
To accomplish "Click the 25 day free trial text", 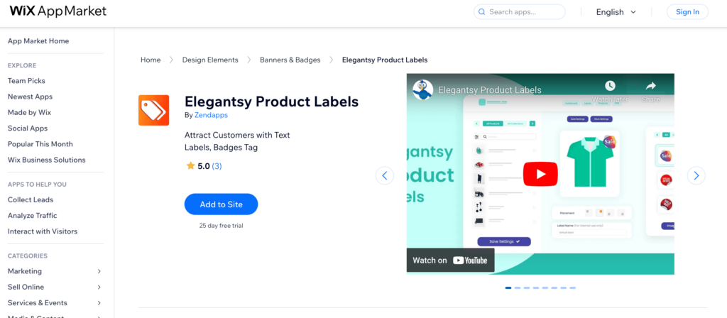I will pyautogui.click(x=222, y=226).
